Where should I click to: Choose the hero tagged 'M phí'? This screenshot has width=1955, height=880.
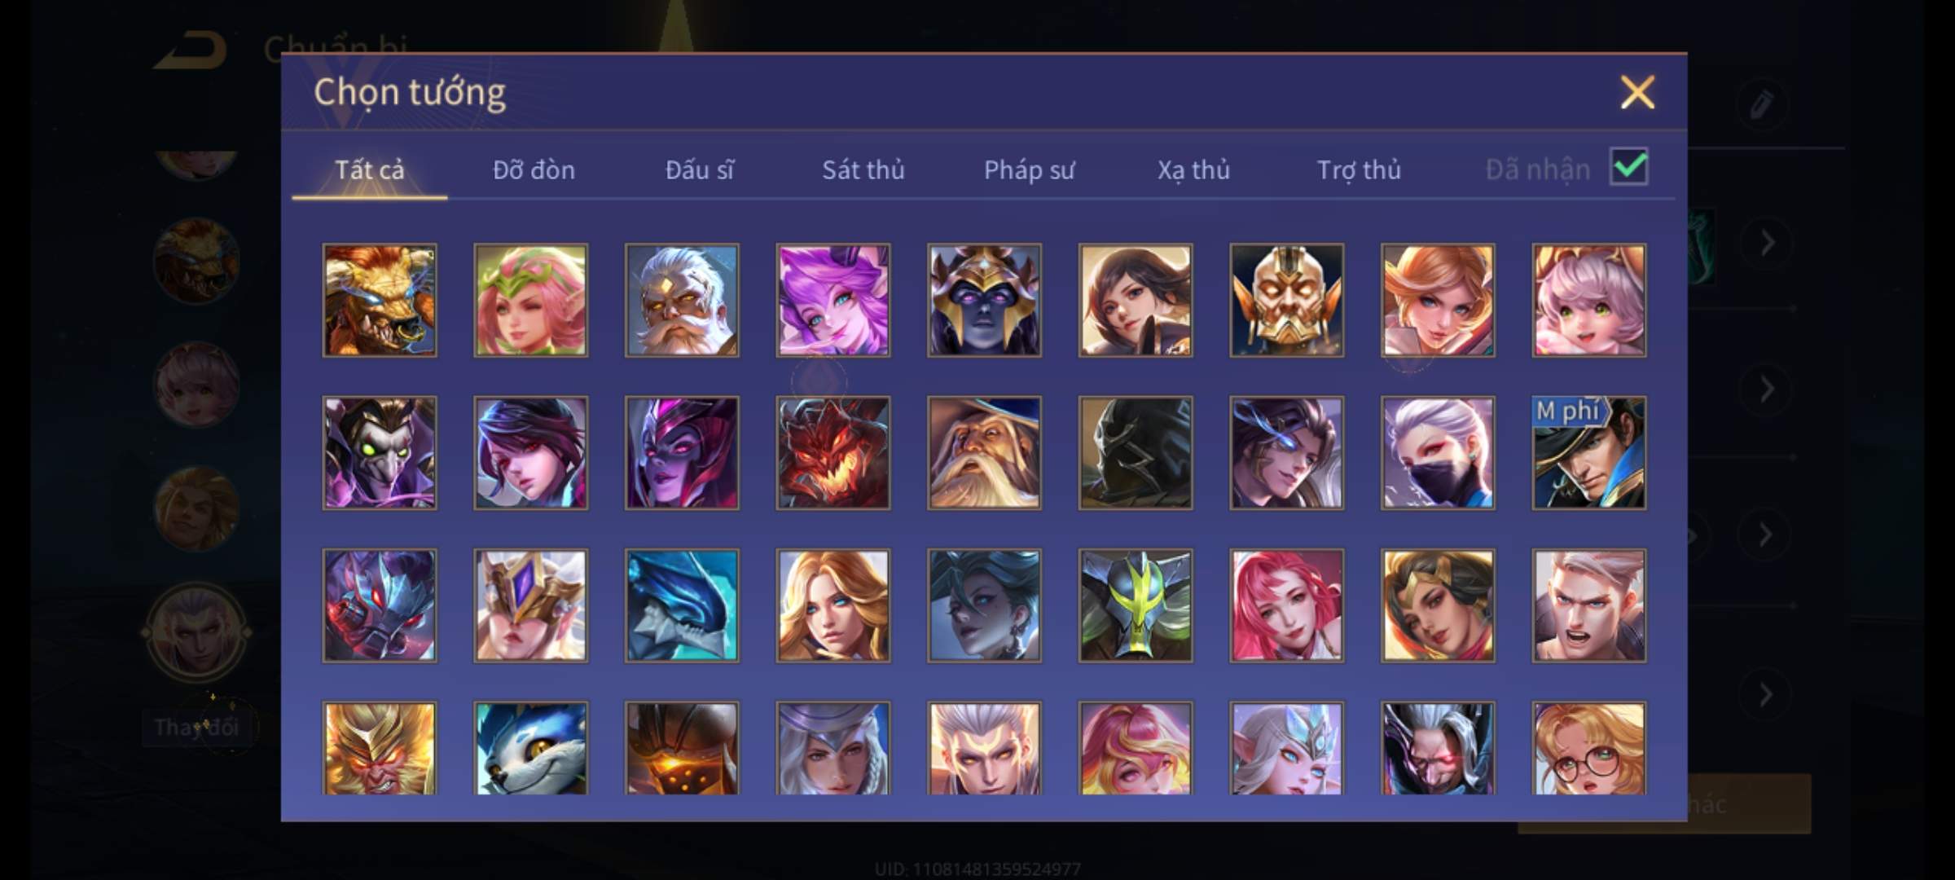click(1588, 453)
